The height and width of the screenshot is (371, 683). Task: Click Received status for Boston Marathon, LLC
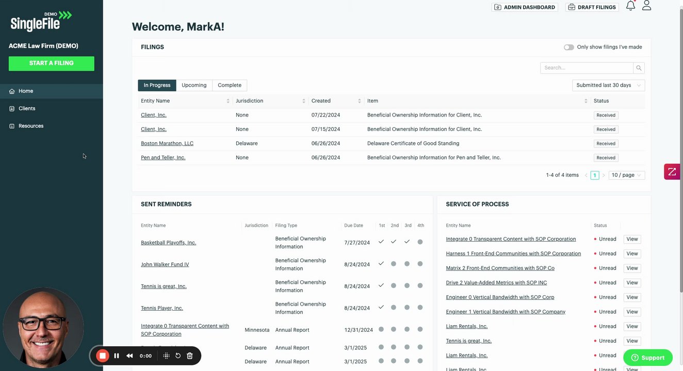606,144
